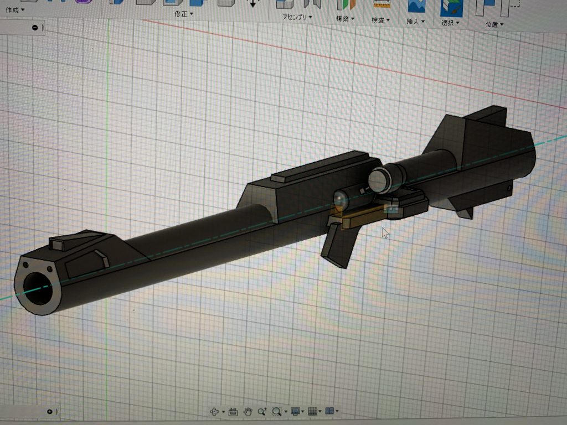Click the Fit/Zoom Window magnifier icon
This screenshot has height=425, width=567.
276,412
